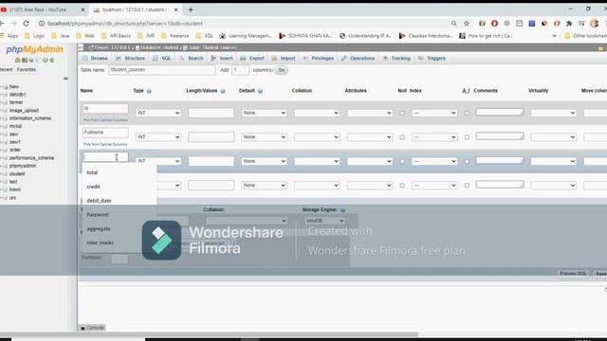Open the browser extensions puzzle icon
607x341 pixels.
pos(569,24)
